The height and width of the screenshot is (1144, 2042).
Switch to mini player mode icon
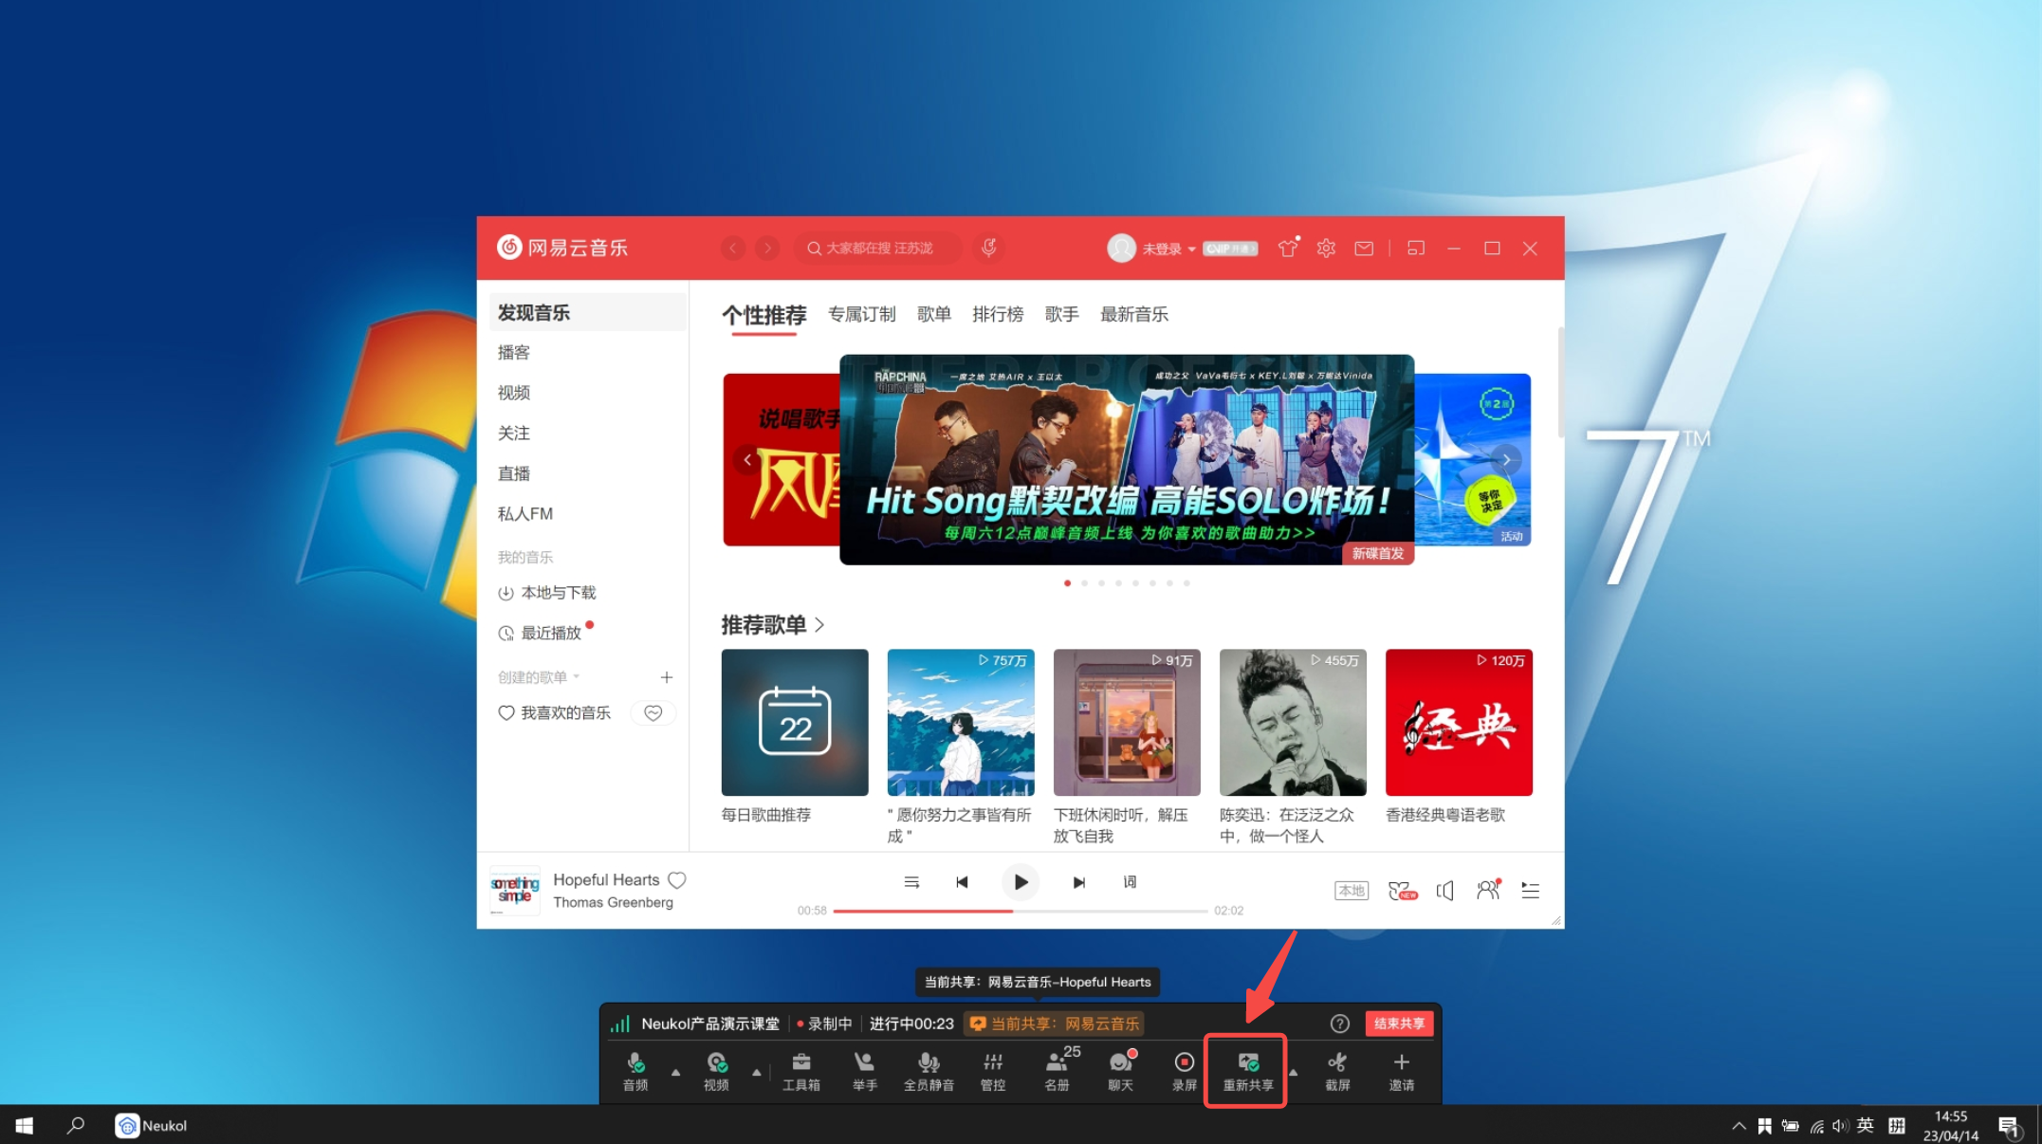coord(1415,249)
